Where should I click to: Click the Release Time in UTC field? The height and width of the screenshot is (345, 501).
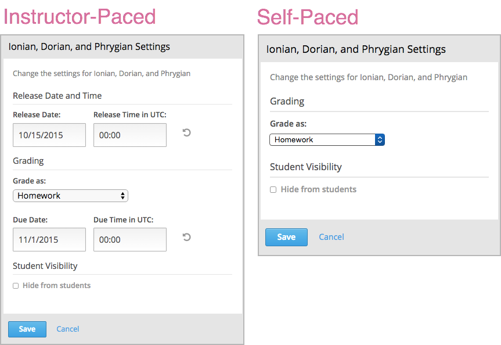point(129,135)
